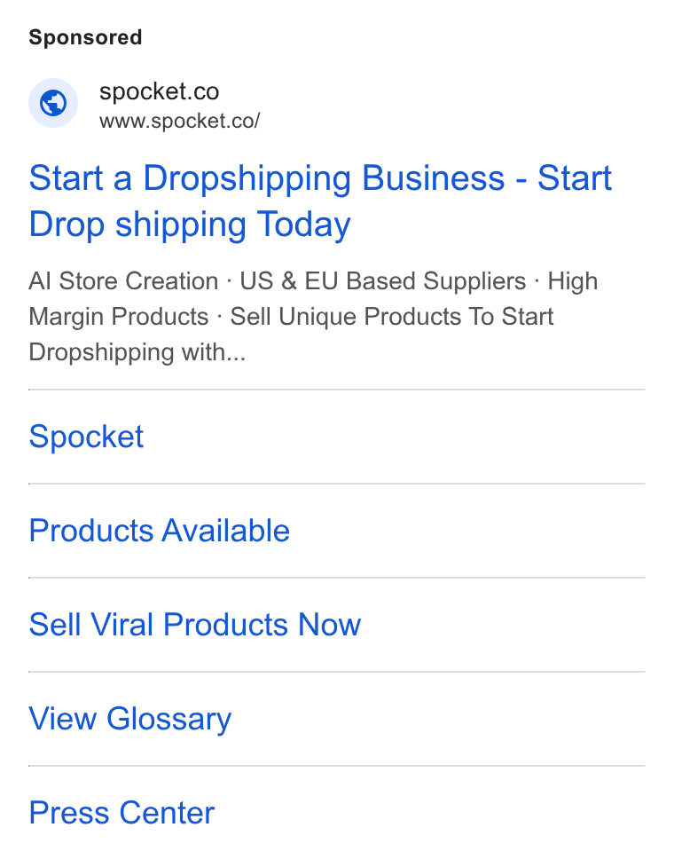Click the word 'Business' in the ad headline
Viewport: 674px width, 859px height.
433,178
